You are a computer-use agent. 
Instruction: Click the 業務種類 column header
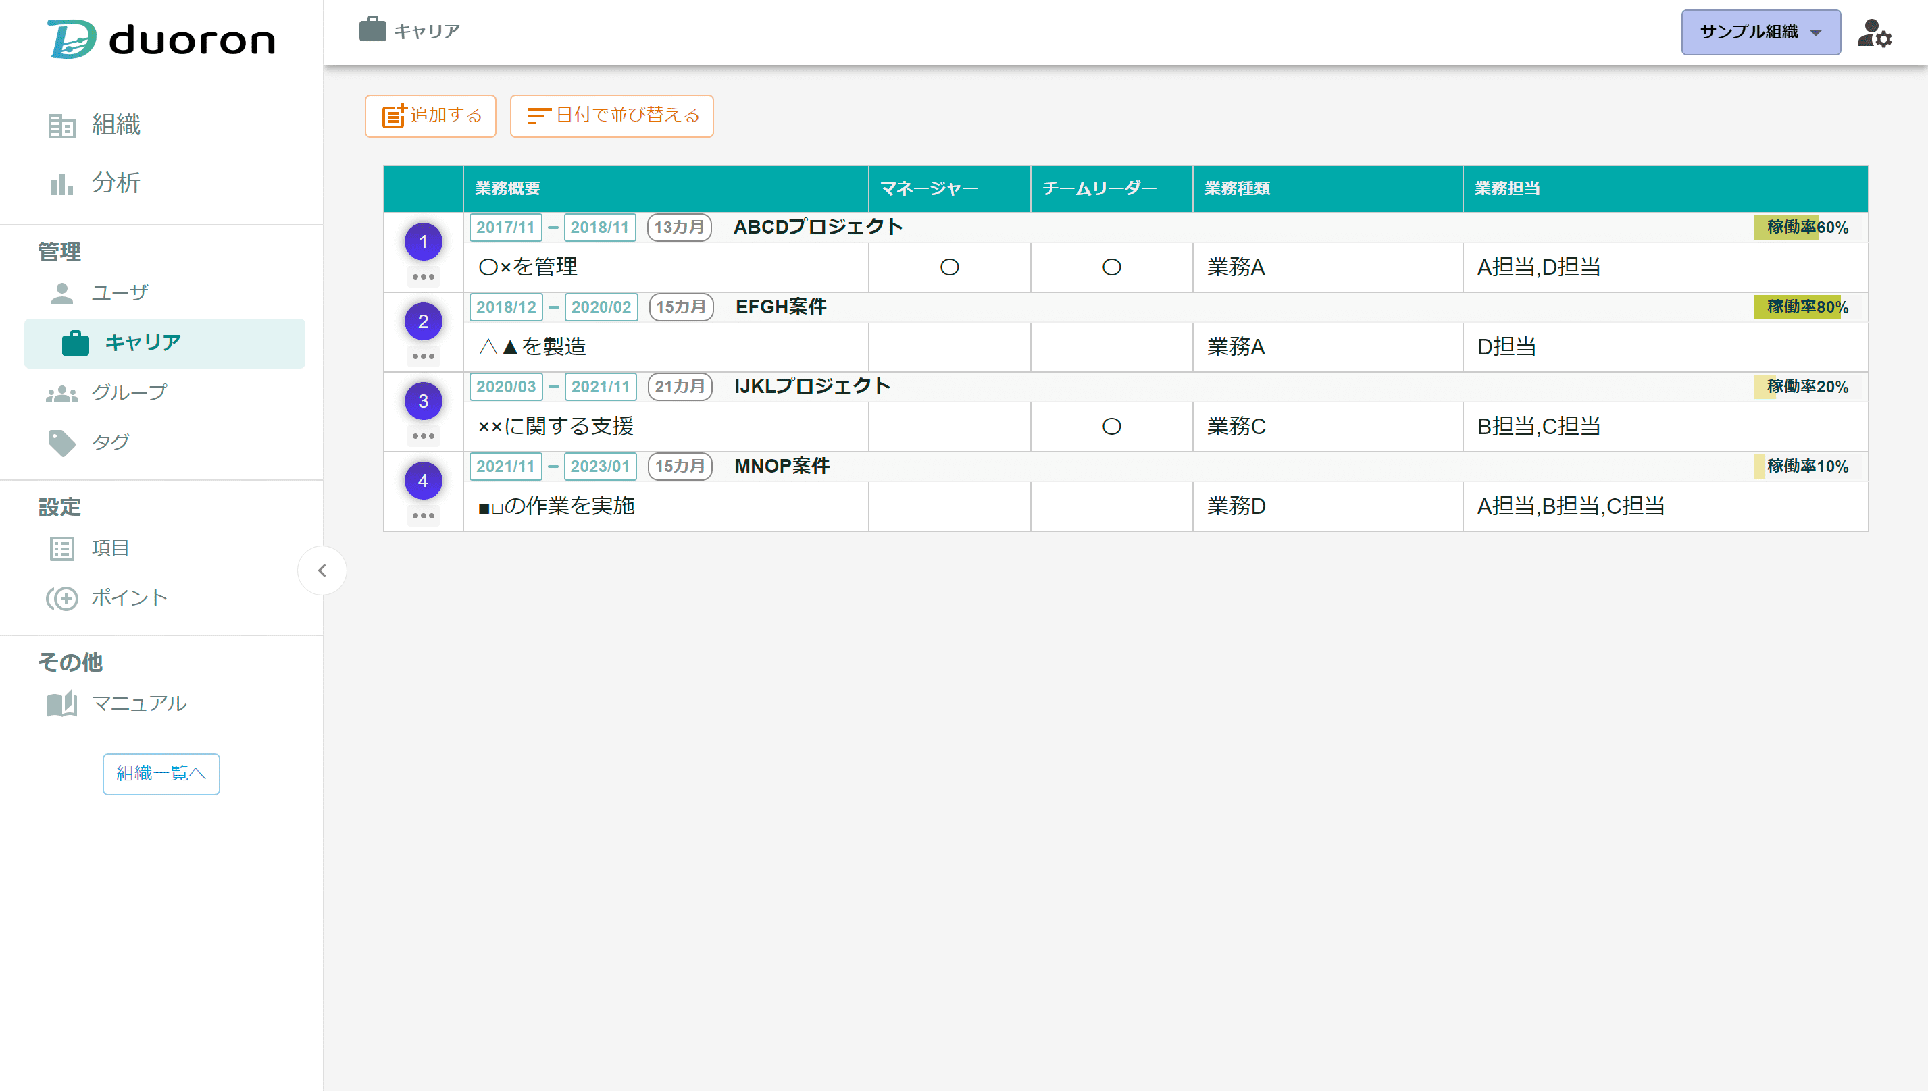pos(1327,189)
